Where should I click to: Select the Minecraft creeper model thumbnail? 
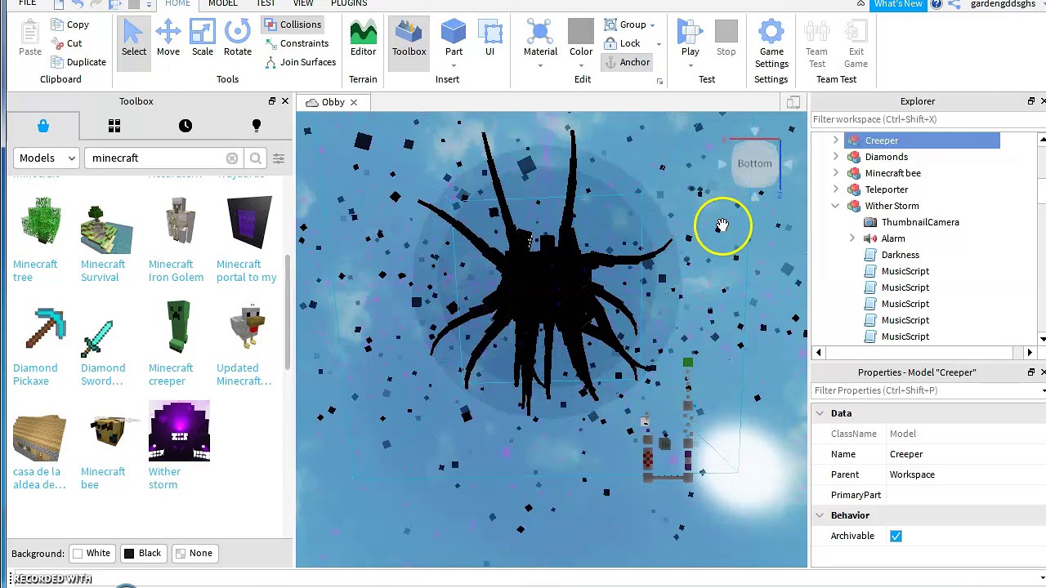[179, 328]
